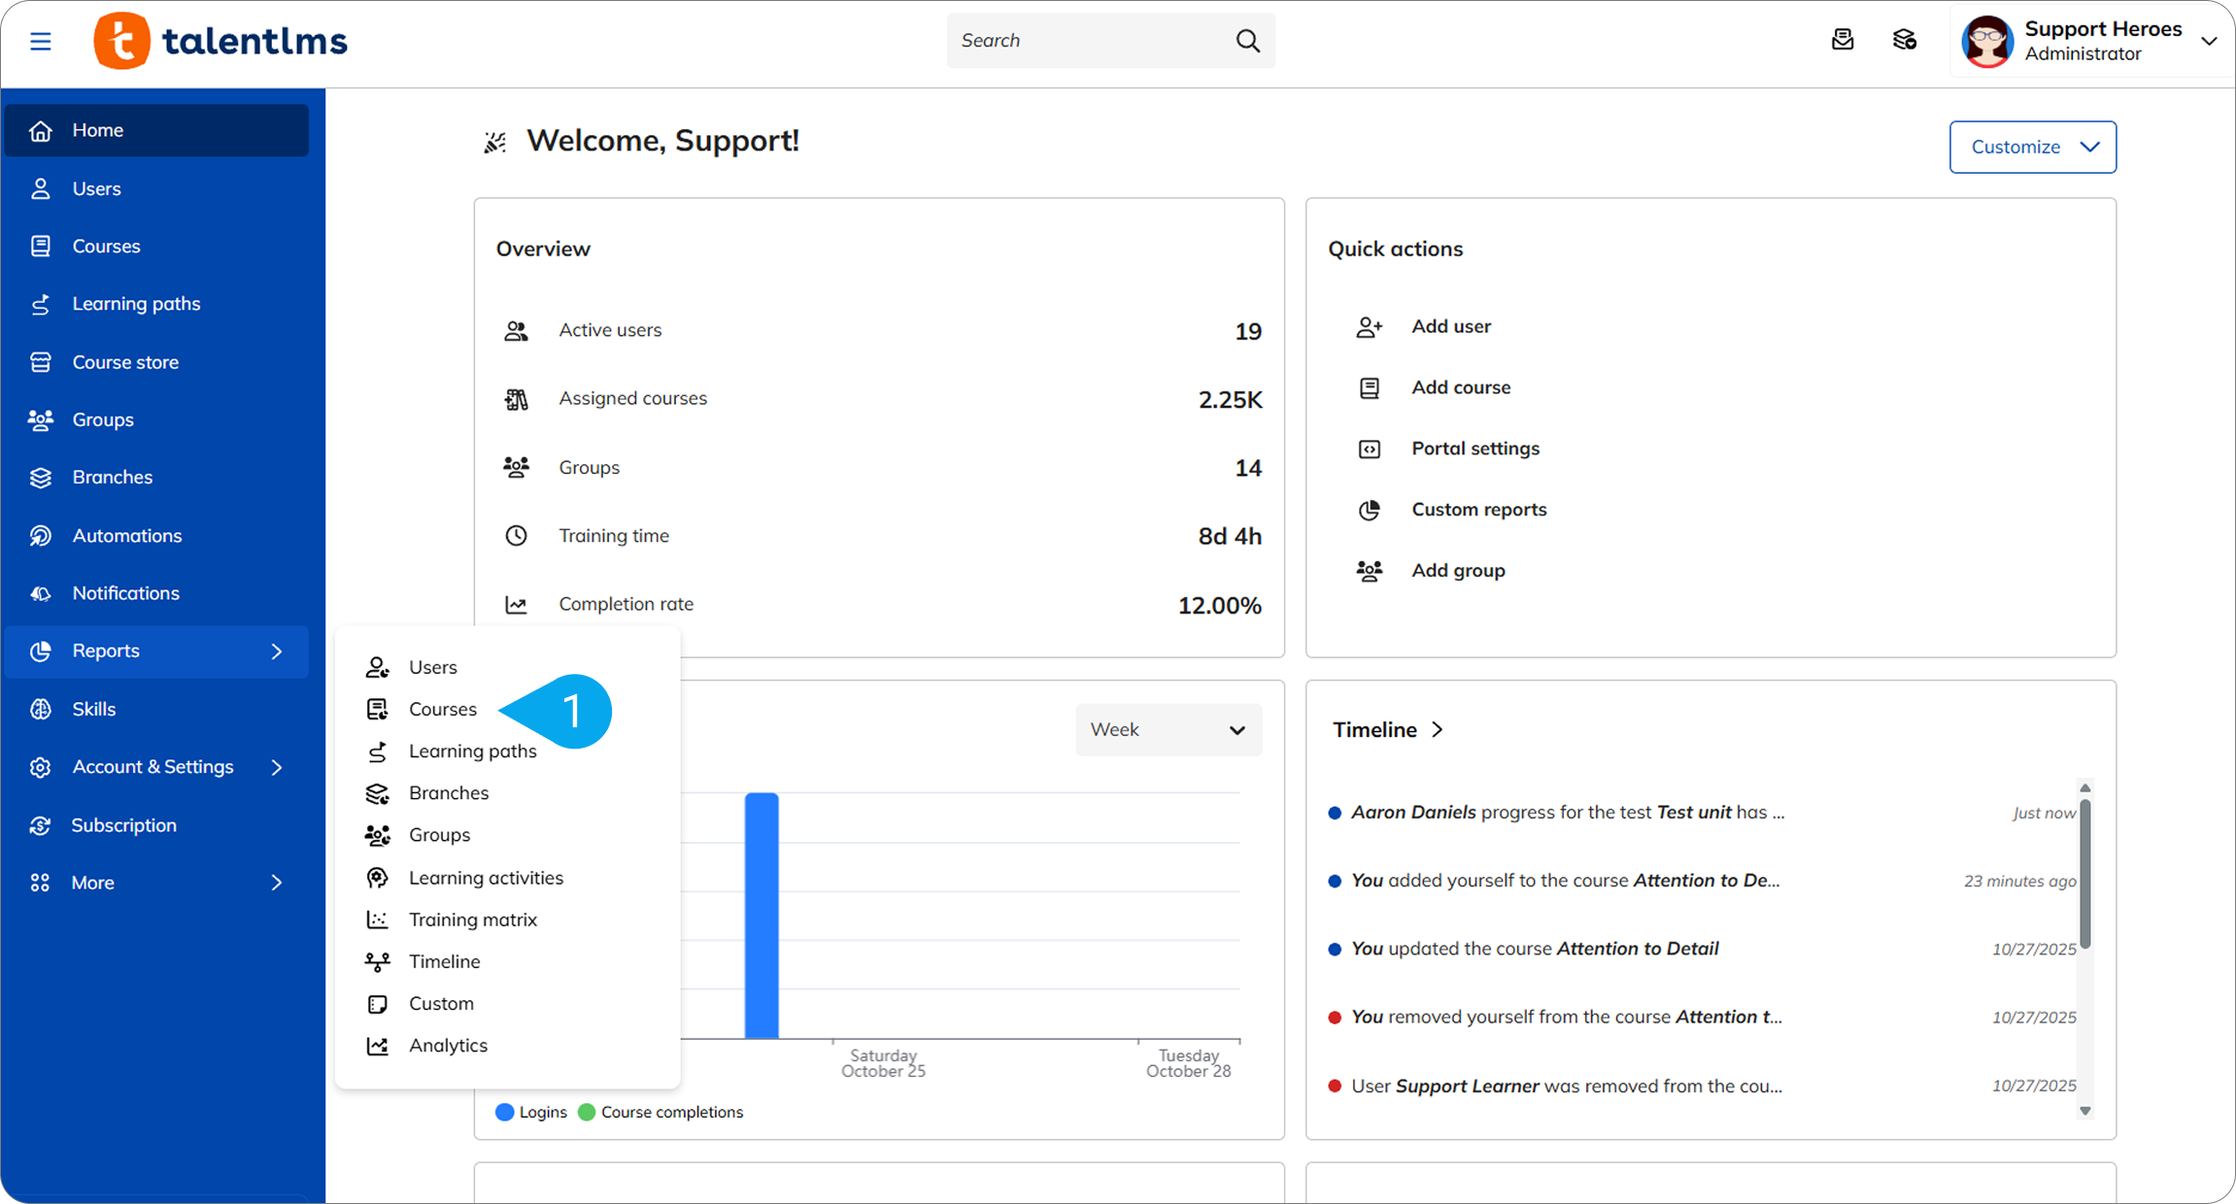2236x1204 pixels.
Task: Select Courses in the Reports submenu
Action: 443,709
